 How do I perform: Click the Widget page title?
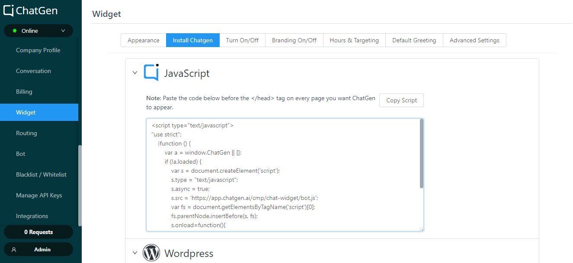tap(106, 14)
